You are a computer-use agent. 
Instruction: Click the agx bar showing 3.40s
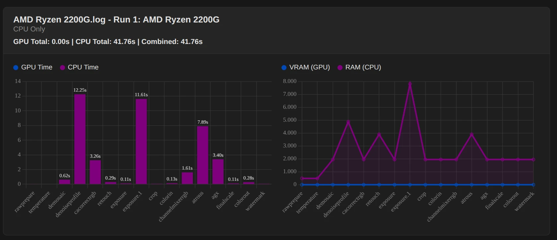(218, 172)
